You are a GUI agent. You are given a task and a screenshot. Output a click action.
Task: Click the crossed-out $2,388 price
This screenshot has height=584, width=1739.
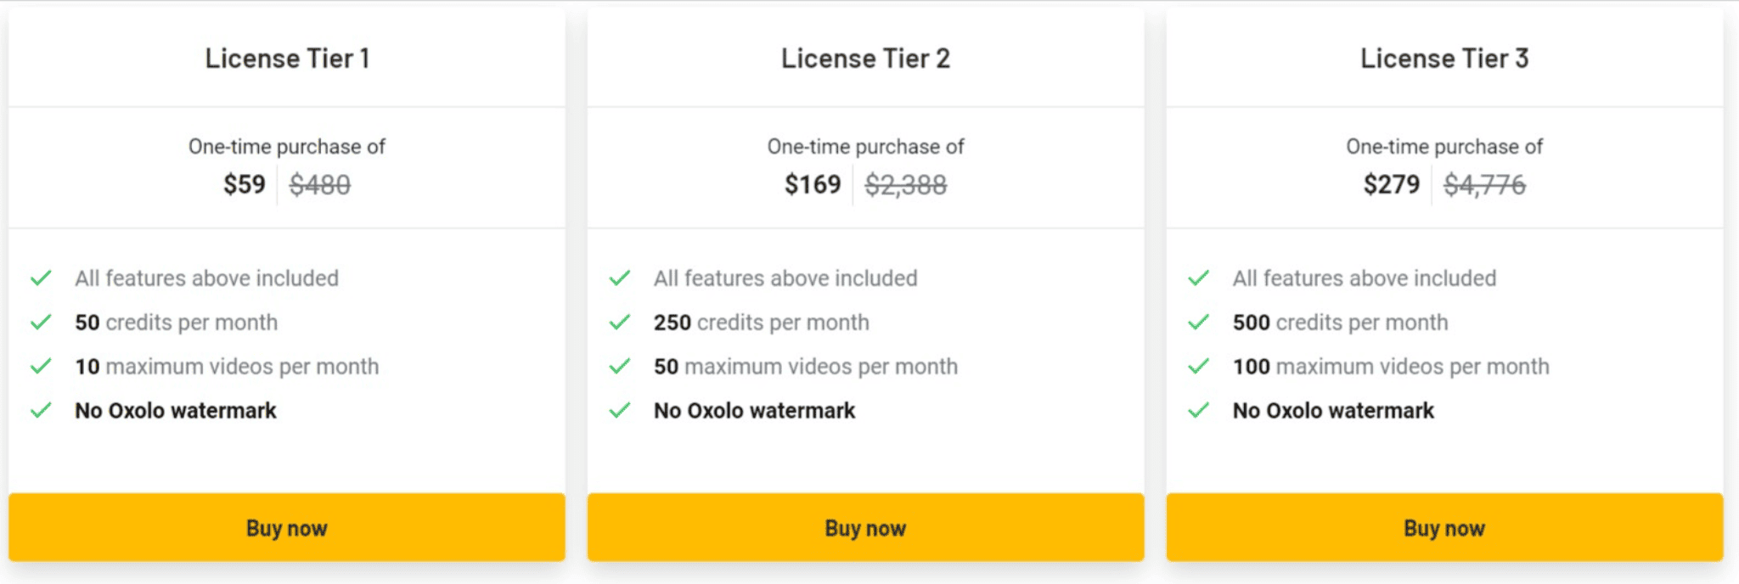pyautogui.click(x=906, y=184)
